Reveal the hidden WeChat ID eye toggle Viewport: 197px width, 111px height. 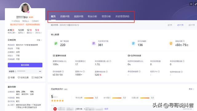coord(40,71)
